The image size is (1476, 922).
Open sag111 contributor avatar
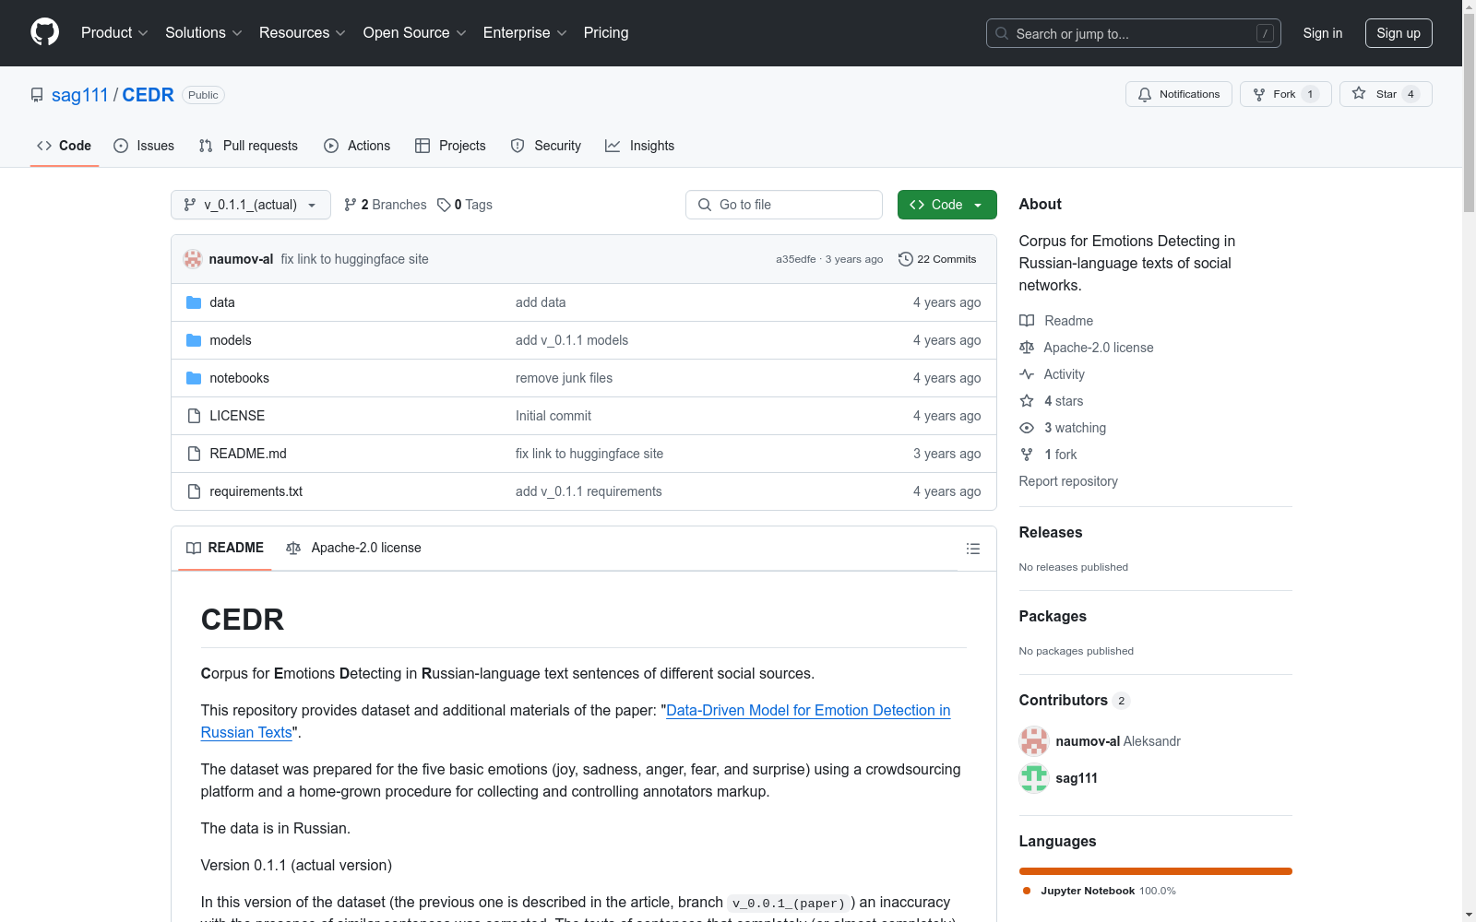1034,778
